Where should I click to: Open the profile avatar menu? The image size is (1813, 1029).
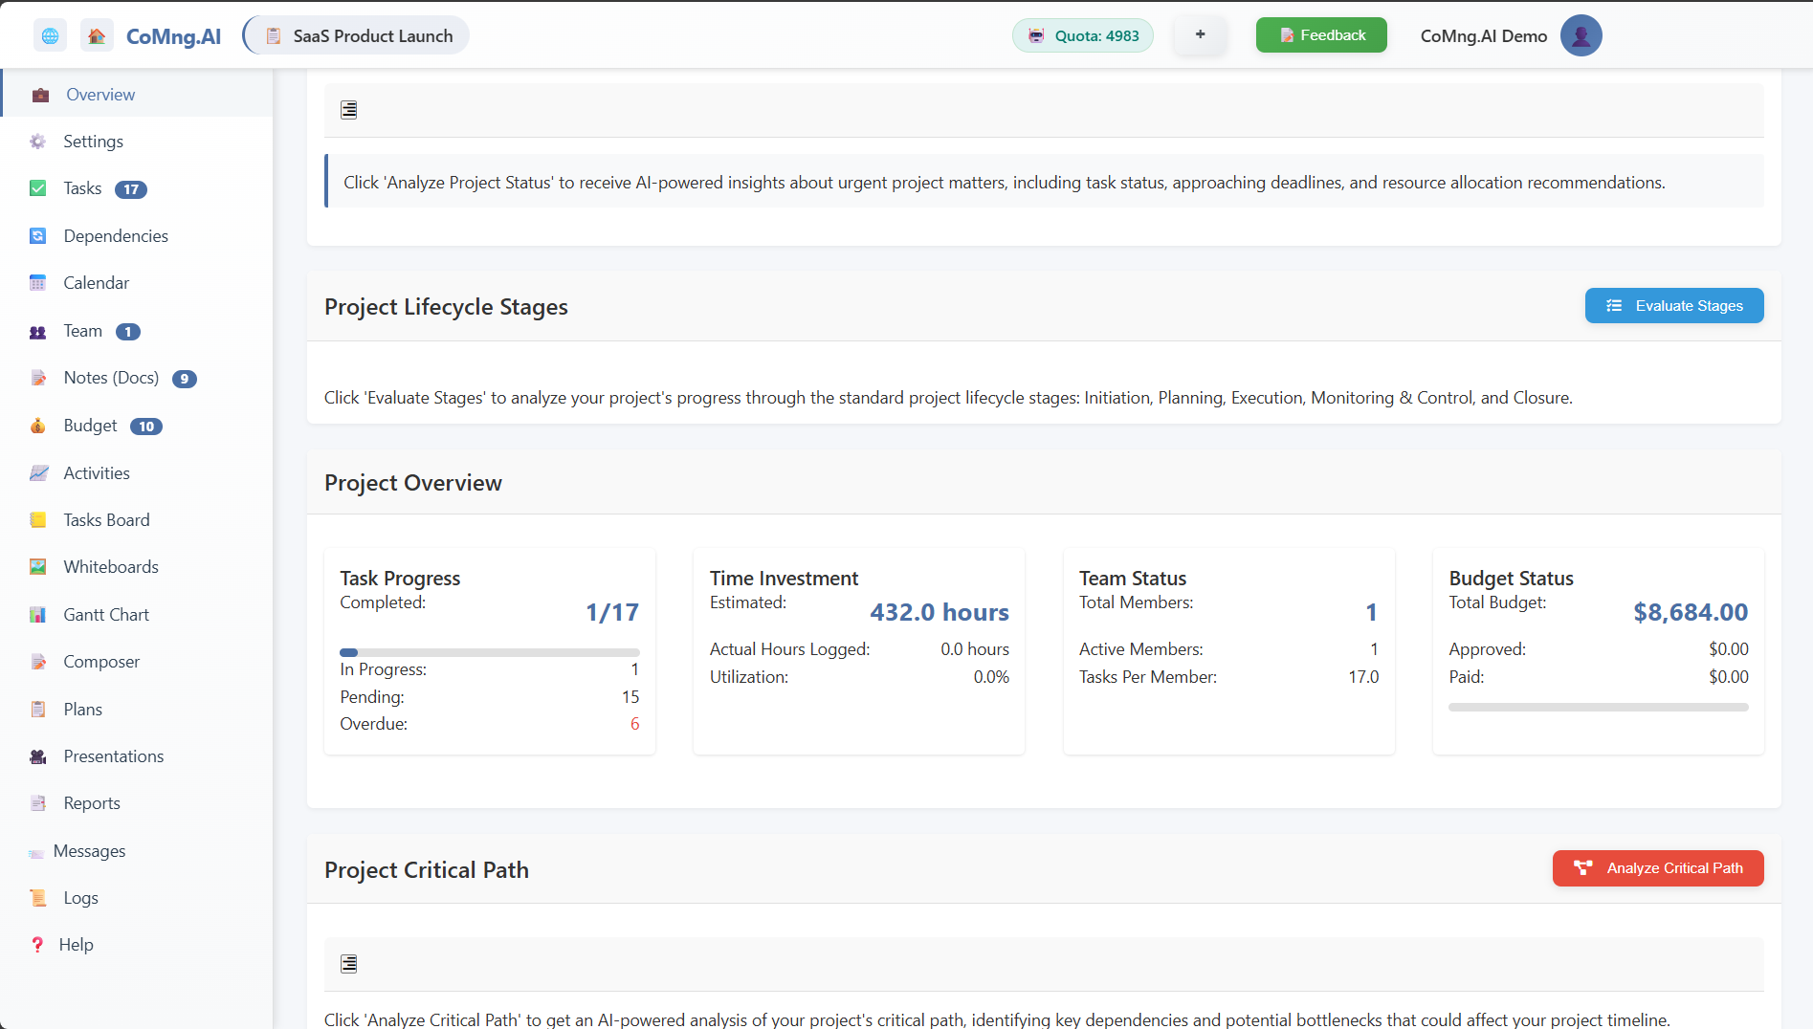[1581, 34]
